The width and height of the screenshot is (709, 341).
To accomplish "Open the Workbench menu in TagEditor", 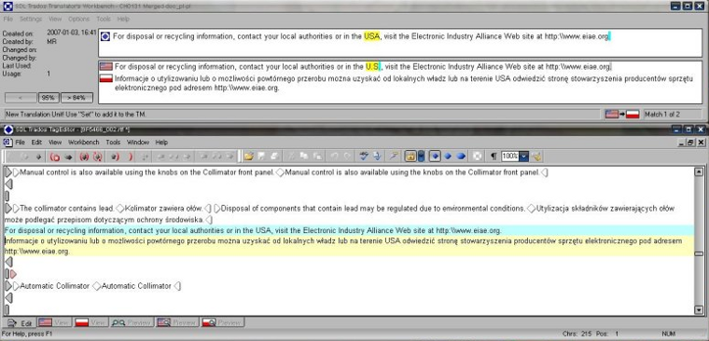I will (x=84, y=143).
